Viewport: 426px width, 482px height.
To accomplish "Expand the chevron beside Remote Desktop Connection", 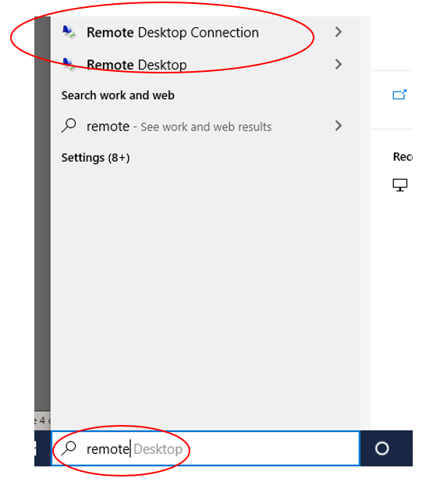I will click(338, 32).
